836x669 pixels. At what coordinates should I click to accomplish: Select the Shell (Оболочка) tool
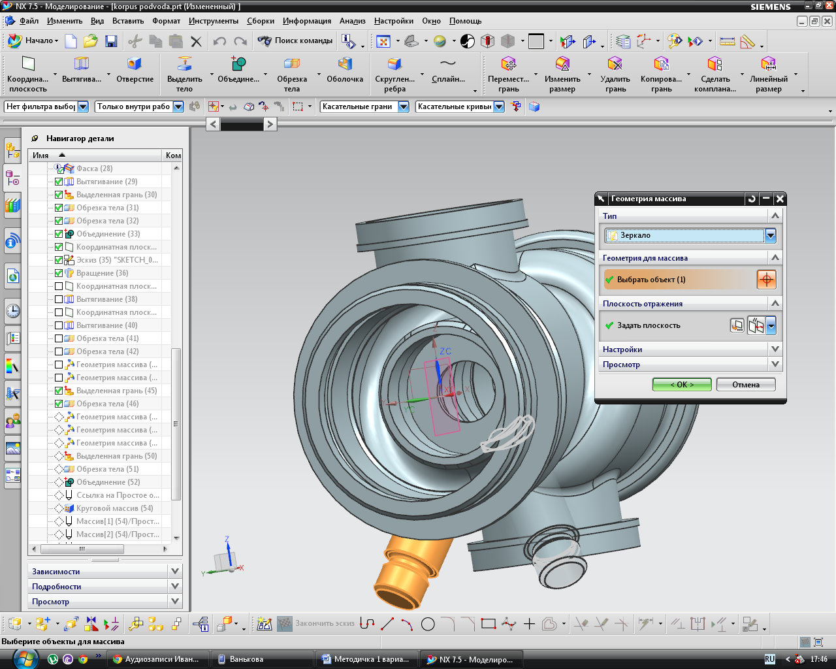click(x=345, y=64)
